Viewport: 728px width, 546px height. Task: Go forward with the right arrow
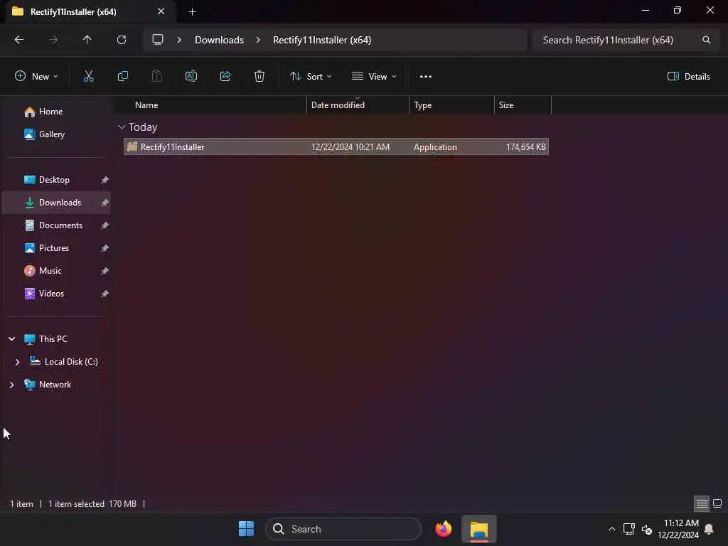(53, 40)
